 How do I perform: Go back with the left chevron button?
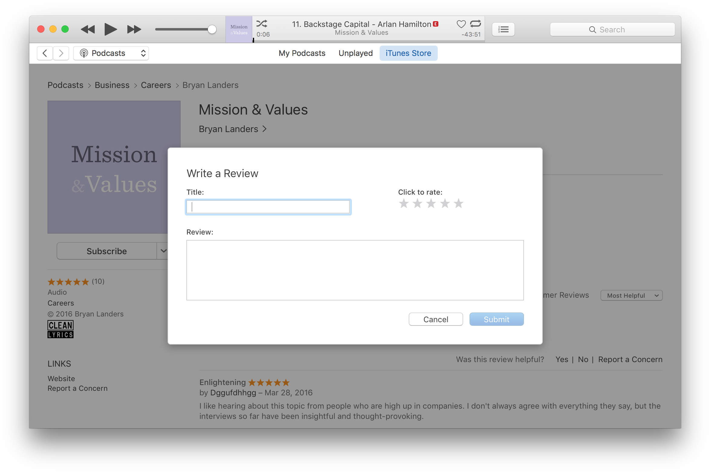point(45,53)
